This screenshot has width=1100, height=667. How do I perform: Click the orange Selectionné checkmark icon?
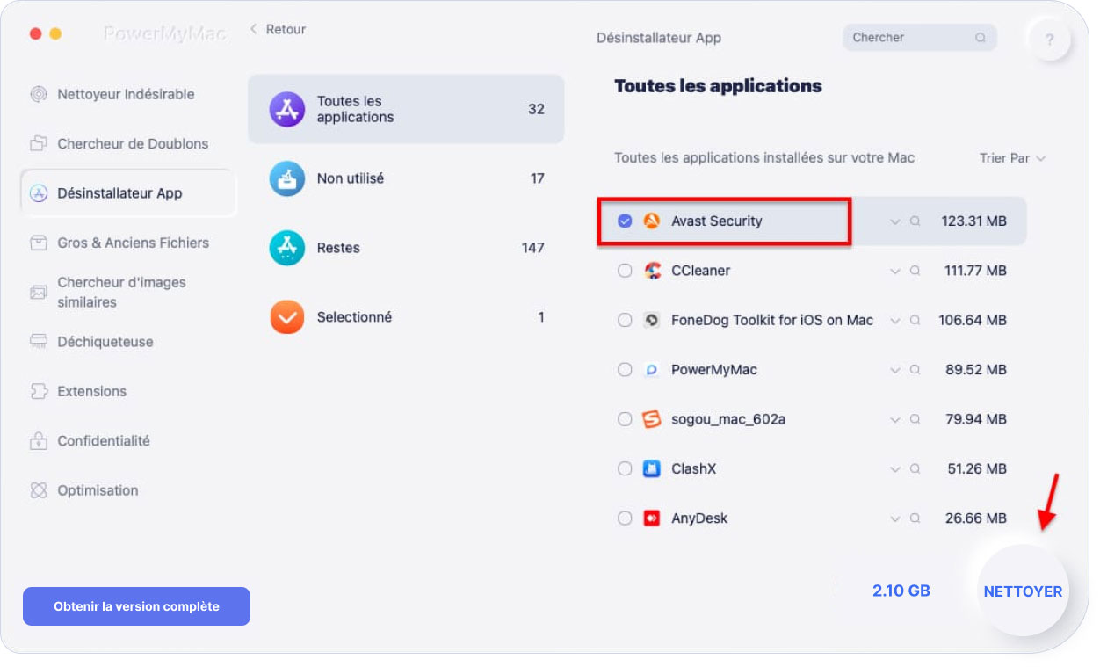click(286, 317)
